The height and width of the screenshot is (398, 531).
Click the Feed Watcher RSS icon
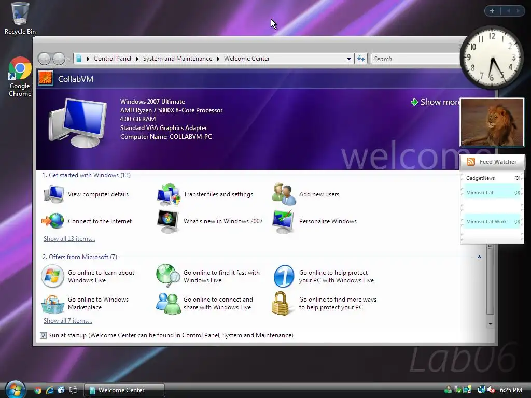click(471, 162)
